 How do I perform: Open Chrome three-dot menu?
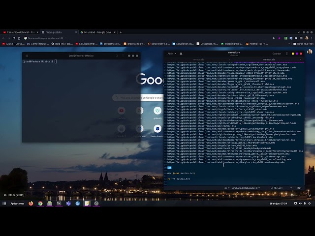(x=312, y=38)
